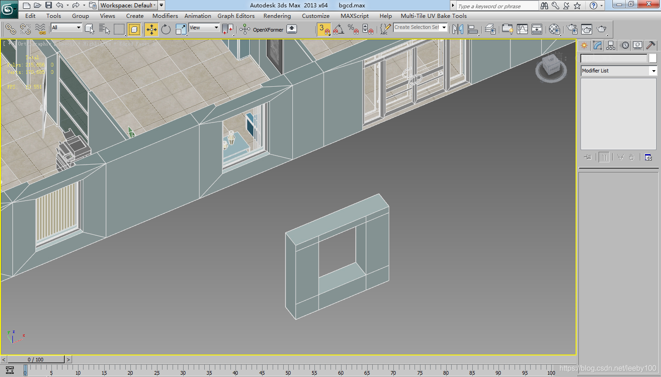This screenshot has height=377, width=661.
Task: Open the Material Editor icon
Action: tap(555, 29)
